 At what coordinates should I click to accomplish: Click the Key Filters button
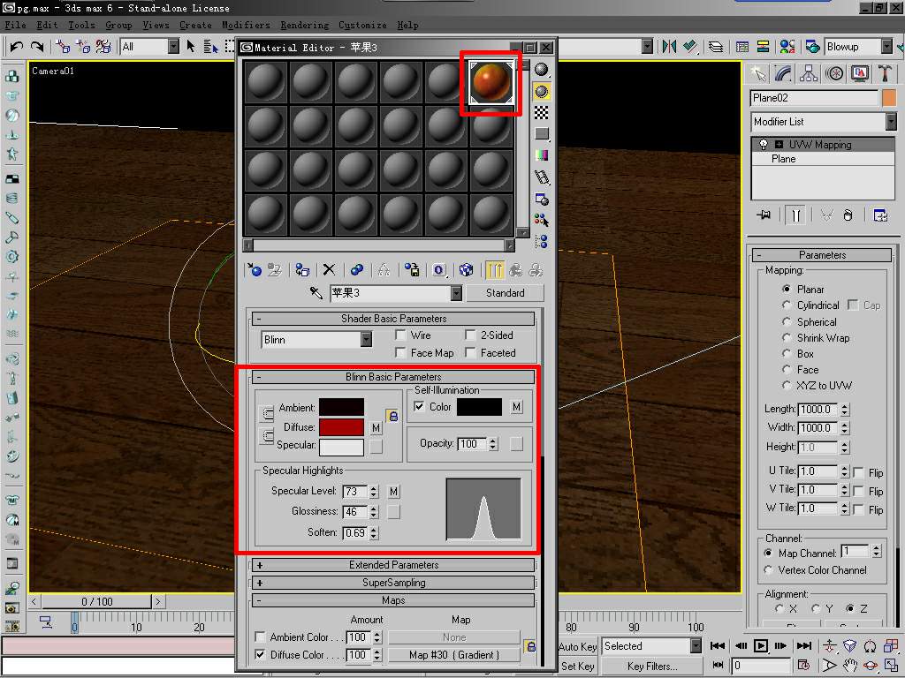(652, 666)
